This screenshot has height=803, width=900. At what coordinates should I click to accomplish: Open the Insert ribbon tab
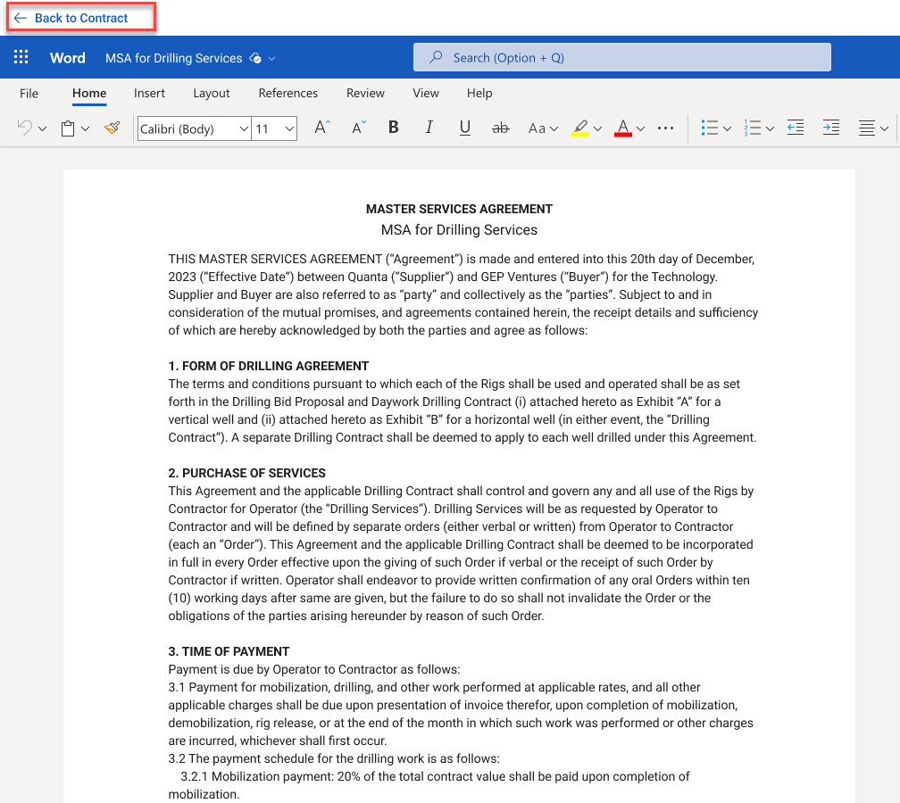coord(149,93)
